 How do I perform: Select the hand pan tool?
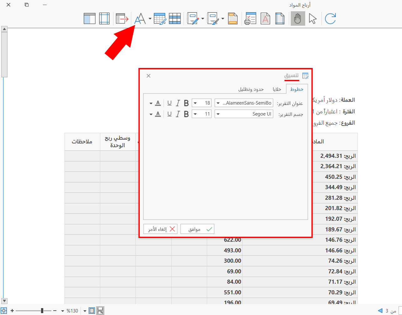(x=298, y=18)
